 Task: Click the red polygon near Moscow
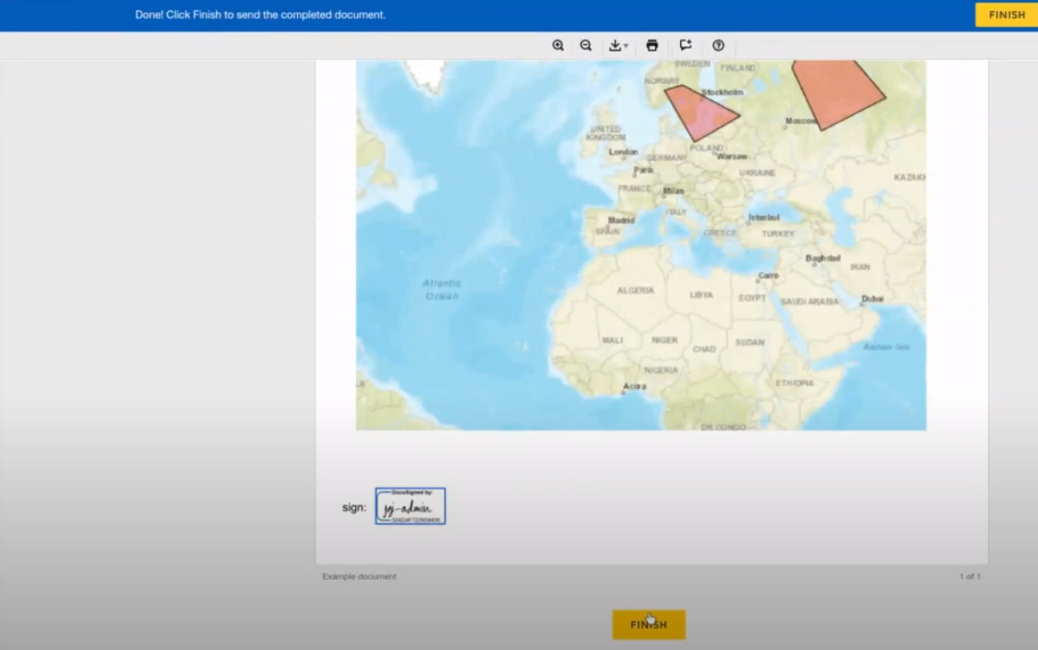click(x=837, y=92)
